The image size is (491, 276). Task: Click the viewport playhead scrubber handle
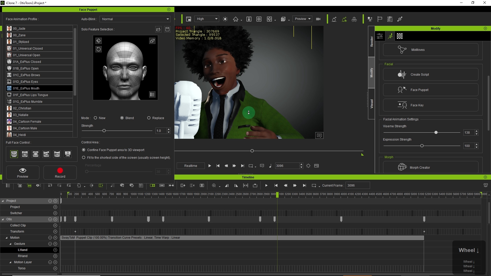click(252, 151)
